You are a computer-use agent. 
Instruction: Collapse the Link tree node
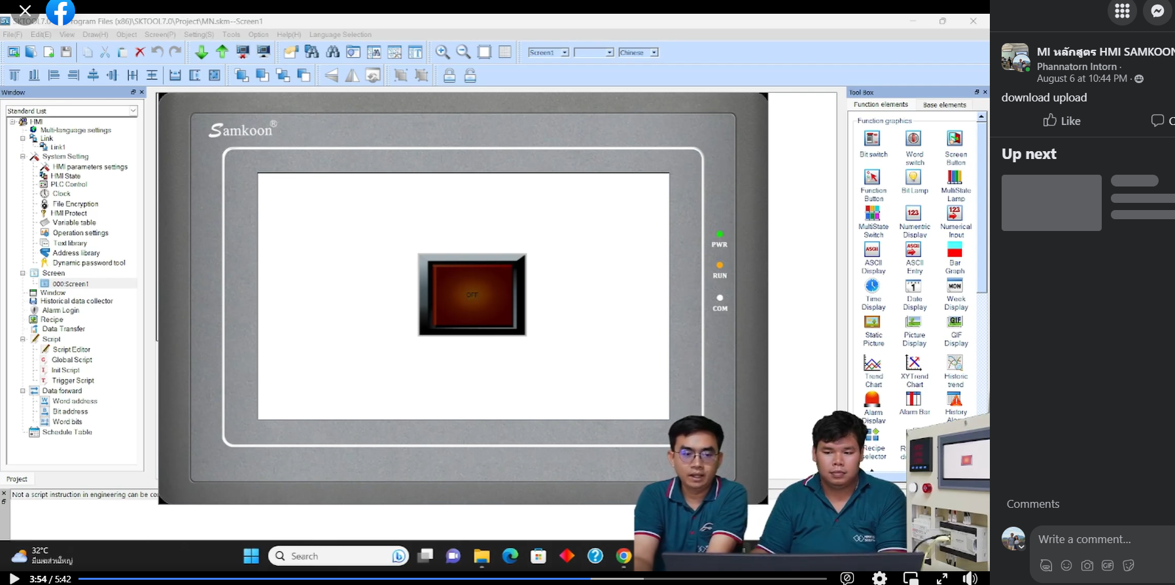(23, 138)
